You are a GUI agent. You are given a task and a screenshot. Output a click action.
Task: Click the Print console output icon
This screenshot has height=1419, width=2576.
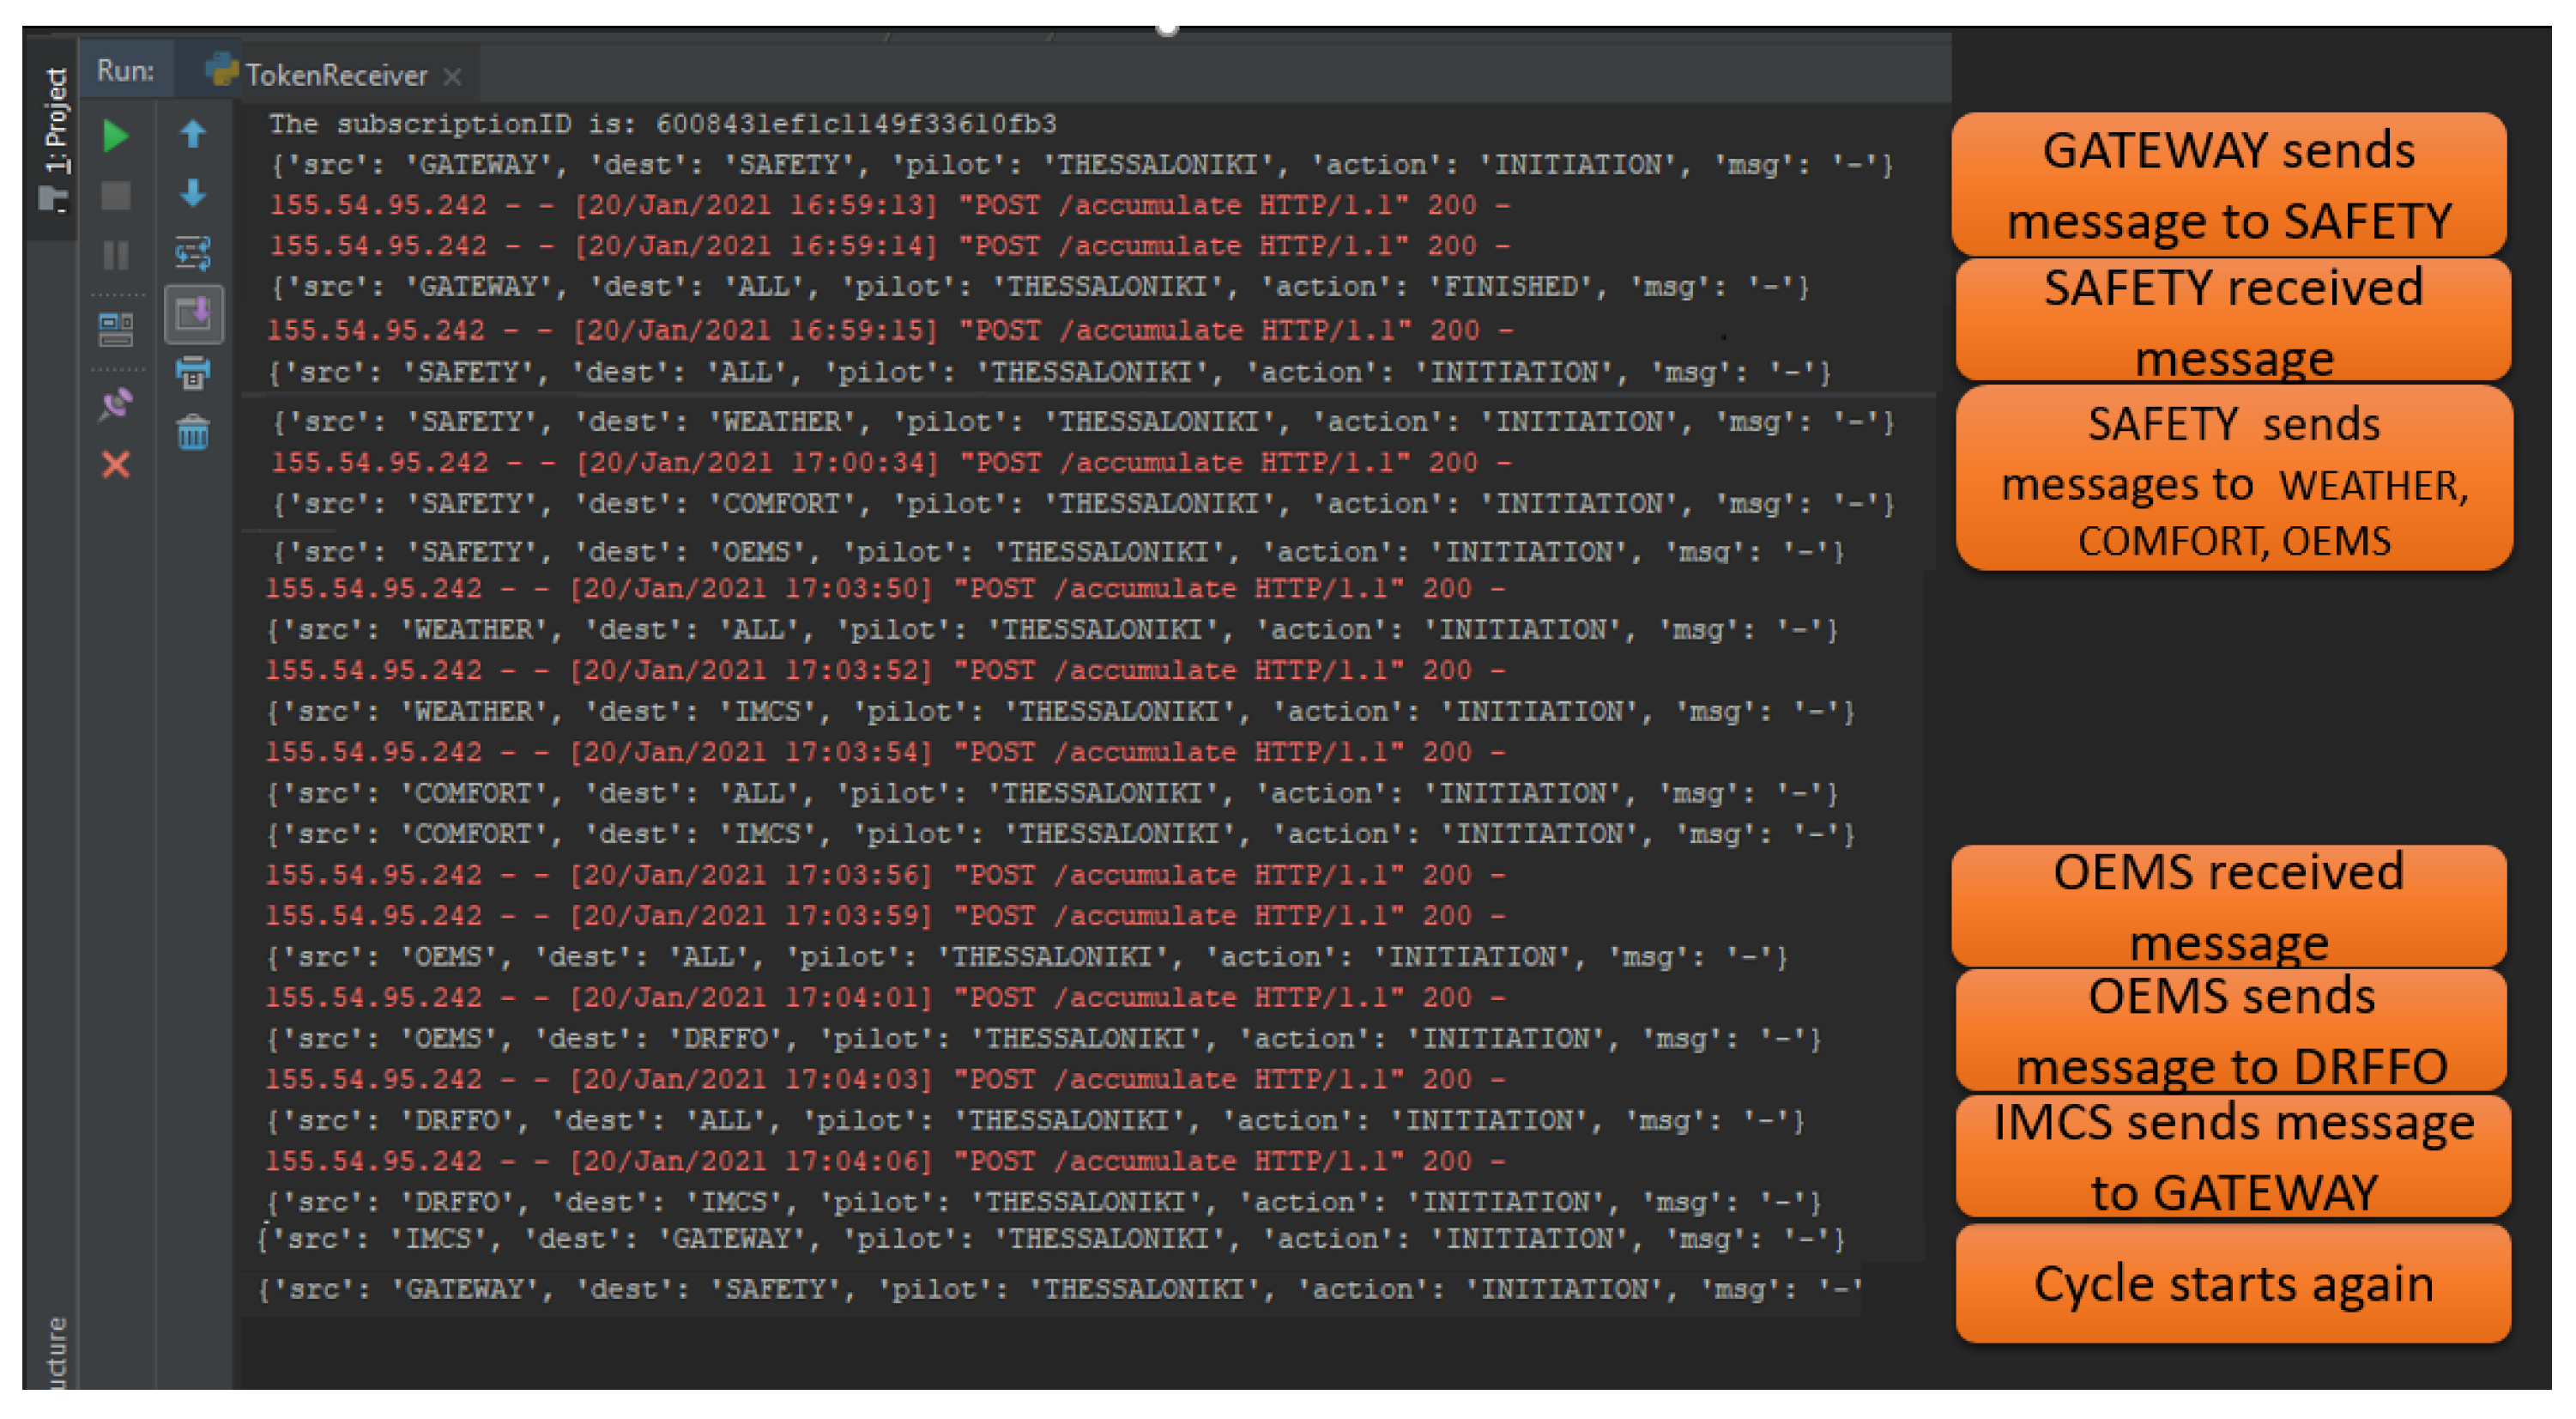tap(193, 373)
